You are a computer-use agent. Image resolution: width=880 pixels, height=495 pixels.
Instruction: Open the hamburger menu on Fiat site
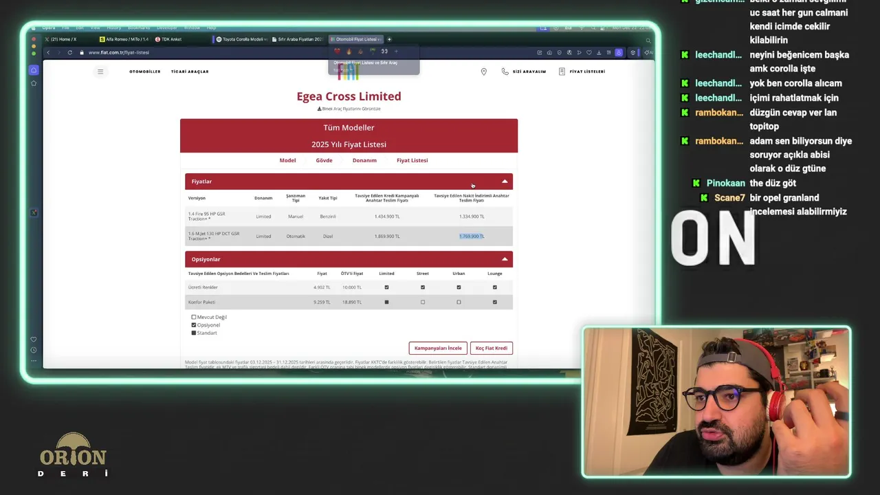coord(100,71)
